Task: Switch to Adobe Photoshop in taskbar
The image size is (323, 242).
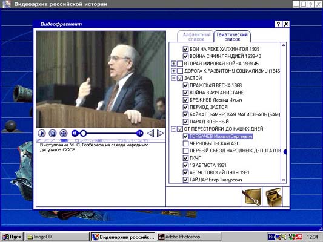Action: [188, 237]
